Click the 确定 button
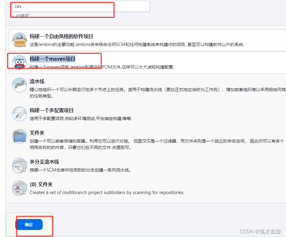Viewport: 286px width, 237px height. pyautogui.click(x=29, y=225)
